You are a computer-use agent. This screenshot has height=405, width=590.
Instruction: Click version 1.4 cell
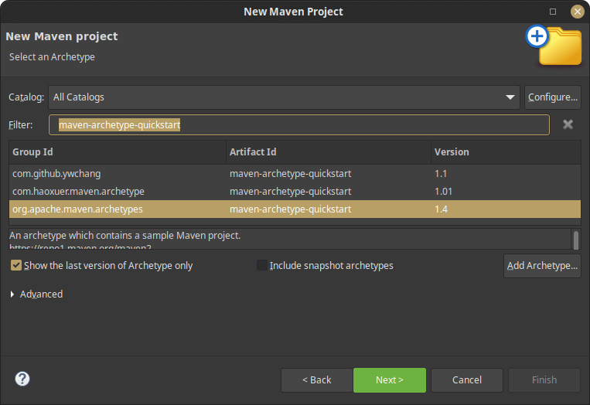[441, 209]
